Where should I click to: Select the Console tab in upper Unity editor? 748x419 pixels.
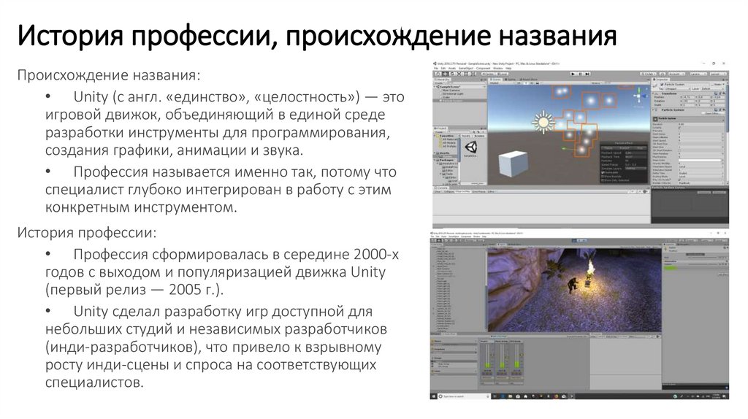point(440,188)
